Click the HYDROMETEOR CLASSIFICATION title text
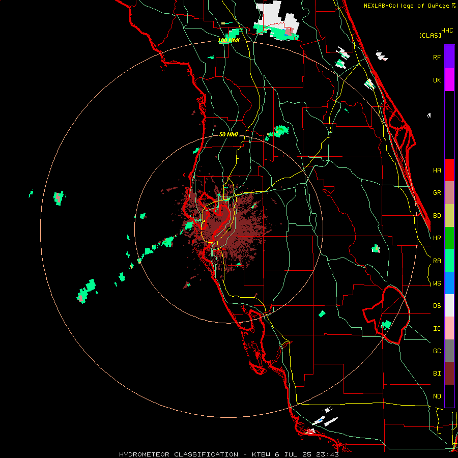The width and height of the screenshot is (458, 458). coord(179,454)
